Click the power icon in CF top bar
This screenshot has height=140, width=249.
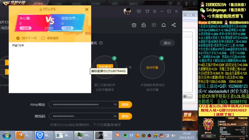coord(194,4)
